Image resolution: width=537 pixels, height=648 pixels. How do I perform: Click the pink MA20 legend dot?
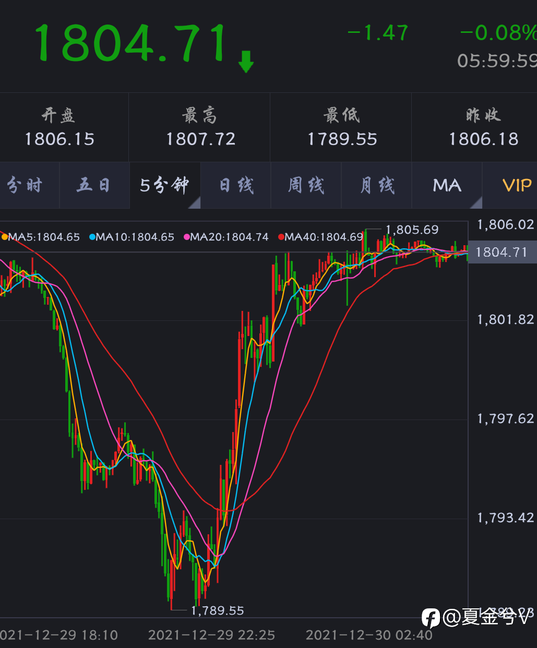(x=187, y=237)
